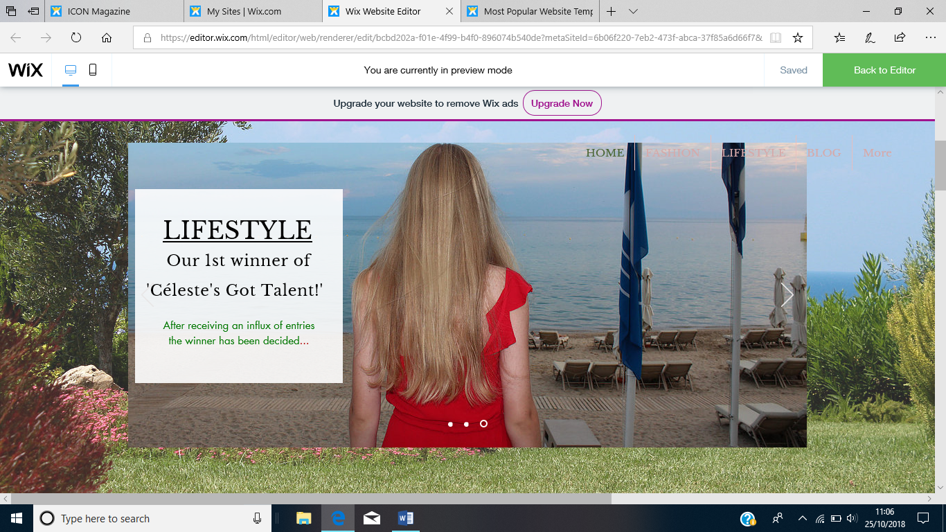Screen dimensions: 946x532
Task: Open the add notes pen icon
Action: (870, 38)
